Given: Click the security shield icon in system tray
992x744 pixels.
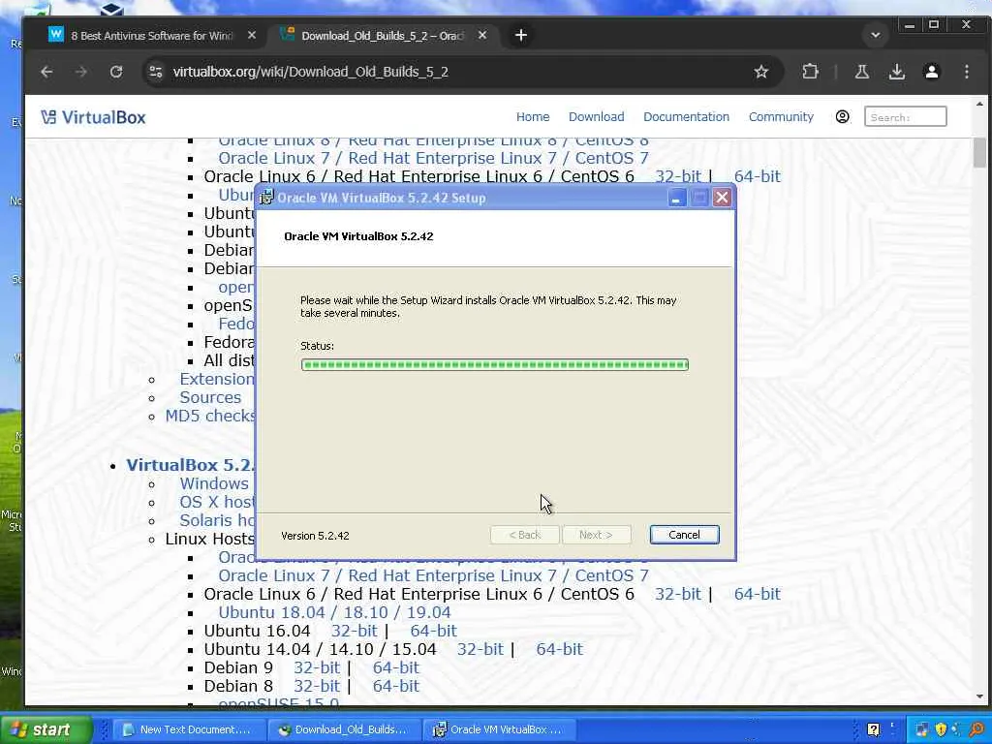Looking at the screenshot, I should tap(941, 730).
